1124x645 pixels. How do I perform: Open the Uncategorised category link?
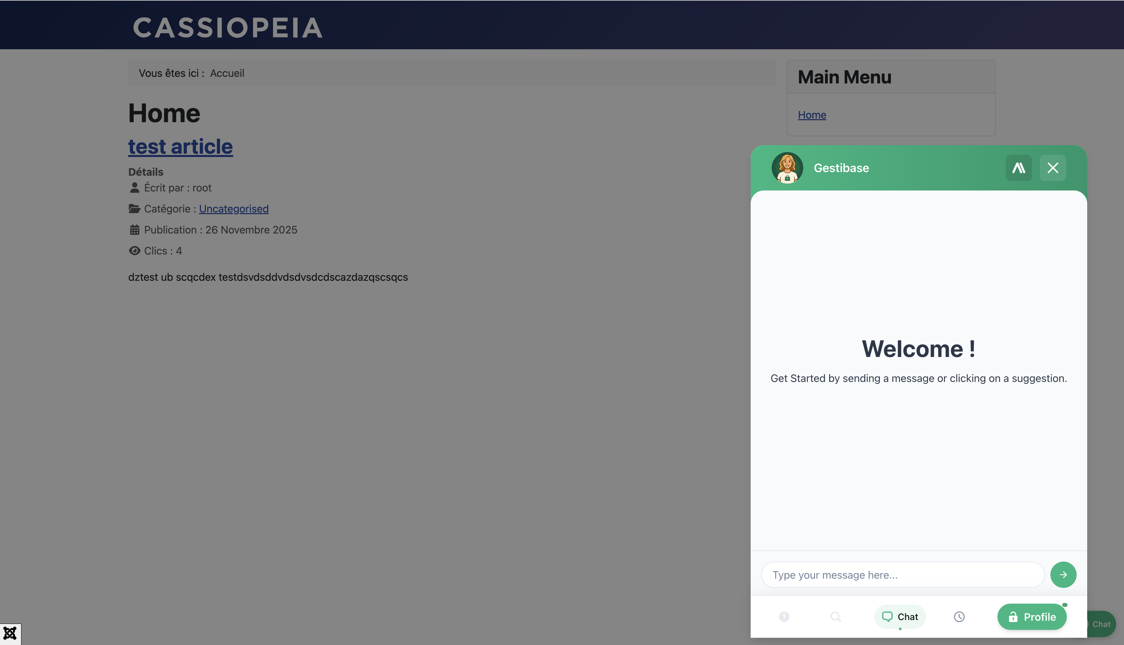[234, 209]
